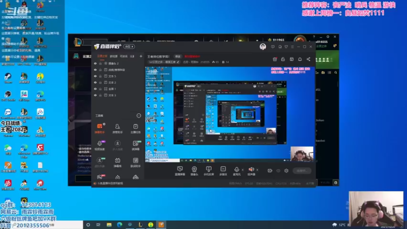Click the unlock padlock icon in header
This screenshot has width=407, height=229.
[283, 59]
